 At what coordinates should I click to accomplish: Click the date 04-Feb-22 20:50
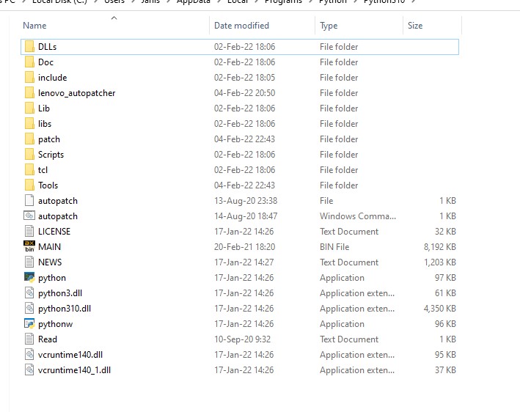tap(244, 93)
